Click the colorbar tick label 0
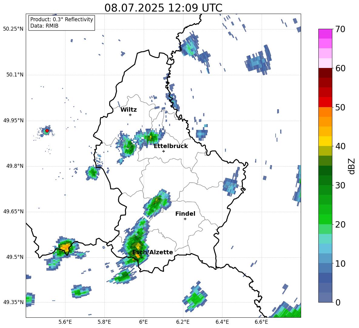Screen dimensions: 359x328 [338, 302]
